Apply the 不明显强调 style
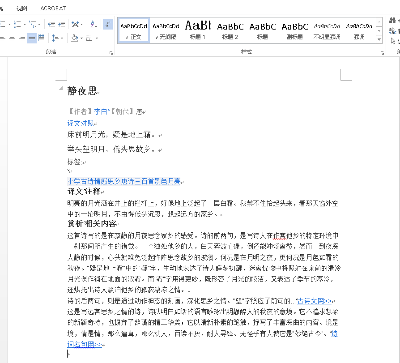Viewport: 400px width, 363px height. tap(327, 30)
